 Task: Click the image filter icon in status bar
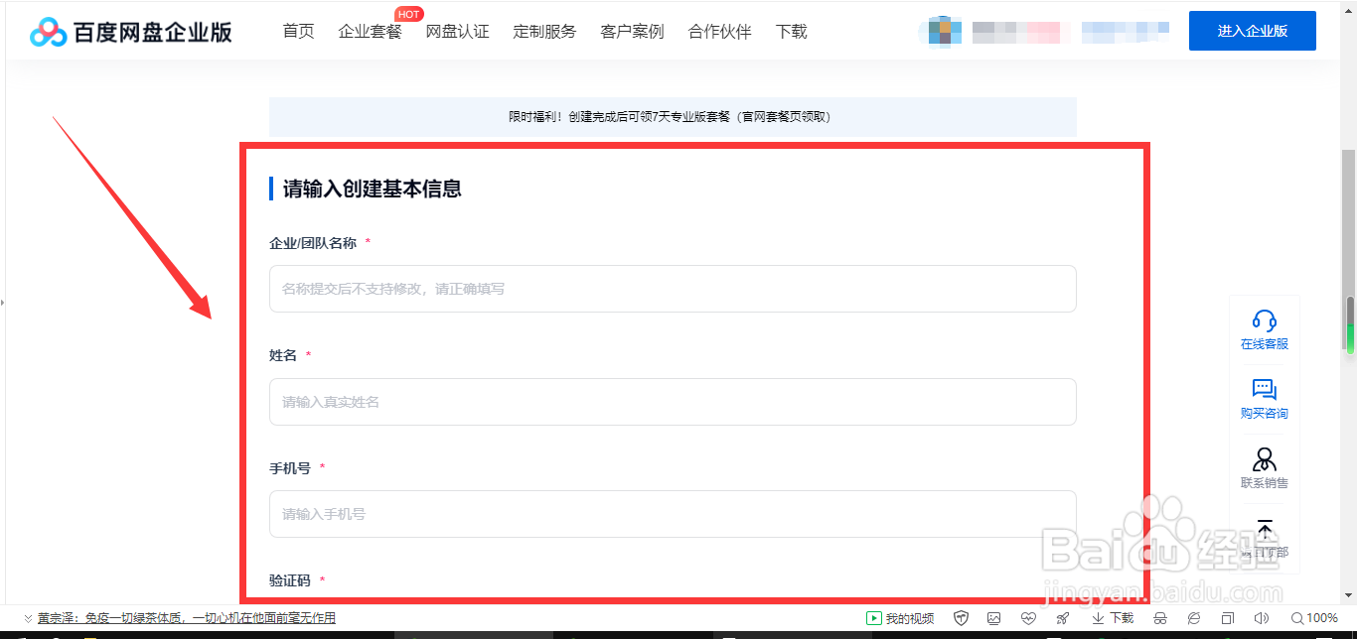pyautogui.click(x=991, y=617)
